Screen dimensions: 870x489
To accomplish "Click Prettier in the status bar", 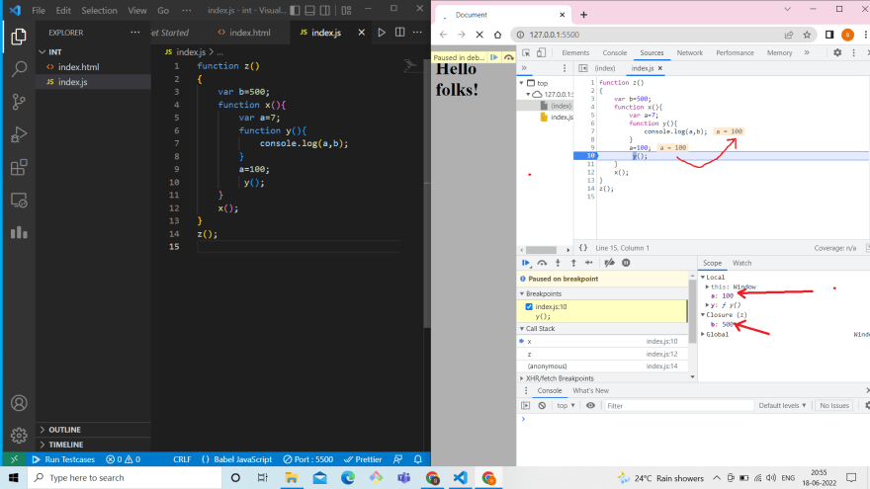I will 363,459.
